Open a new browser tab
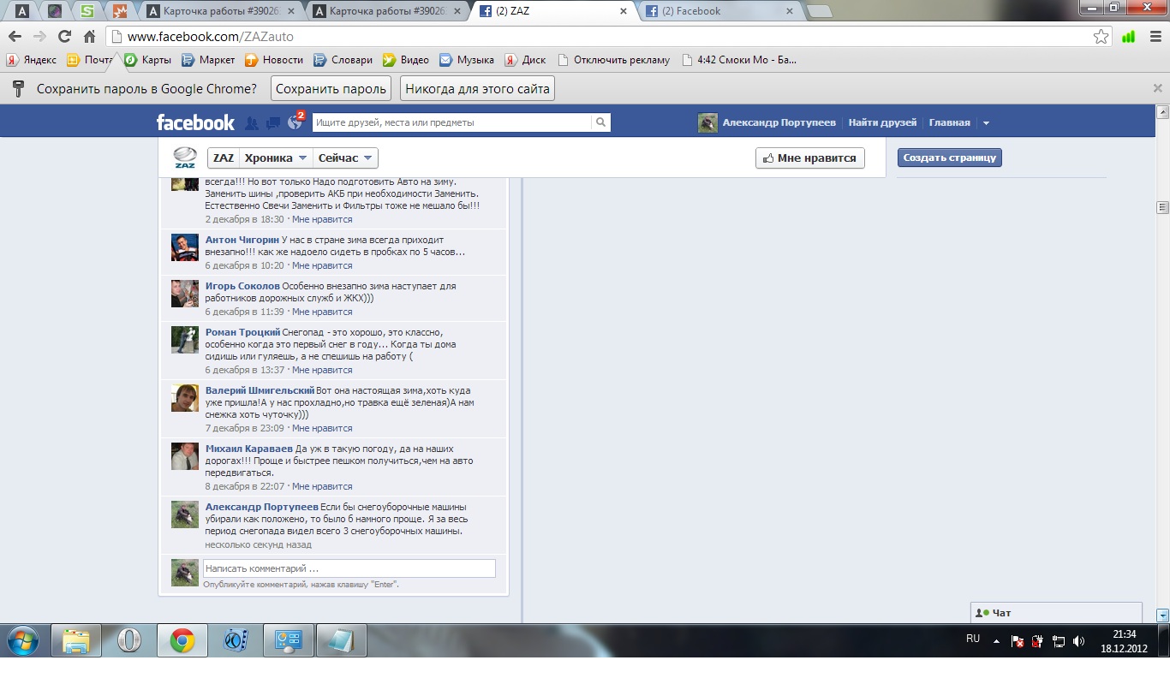 [820, 11]
